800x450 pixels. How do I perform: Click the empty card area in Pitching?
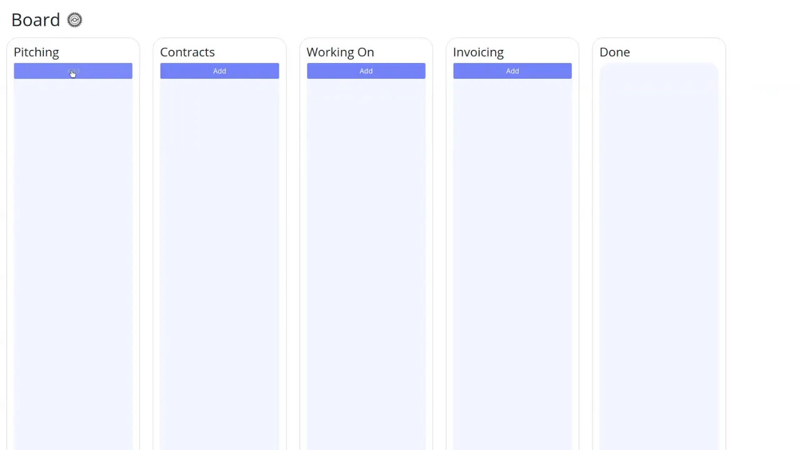pyautogui.click(x=73, y=250)
